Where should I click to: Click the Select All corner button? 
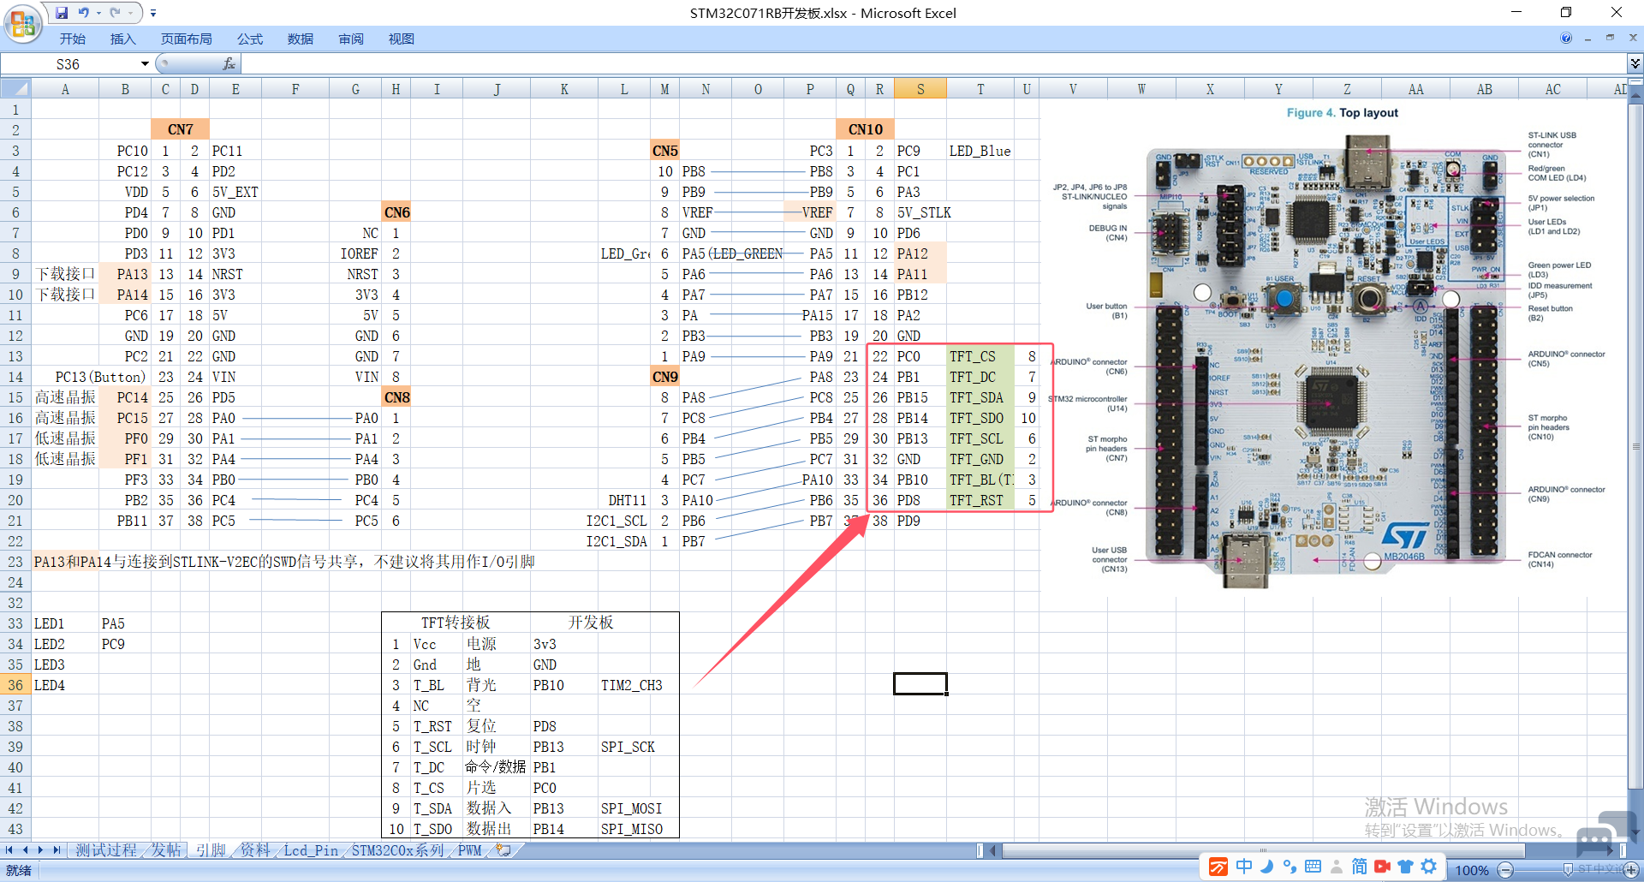click(x=15, y=89)
